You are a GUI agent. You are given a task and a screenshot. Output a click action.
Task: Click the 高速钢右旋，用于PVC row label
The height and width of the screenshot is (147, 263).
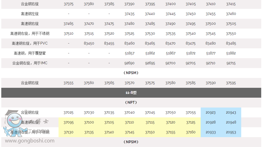[30, 44]
